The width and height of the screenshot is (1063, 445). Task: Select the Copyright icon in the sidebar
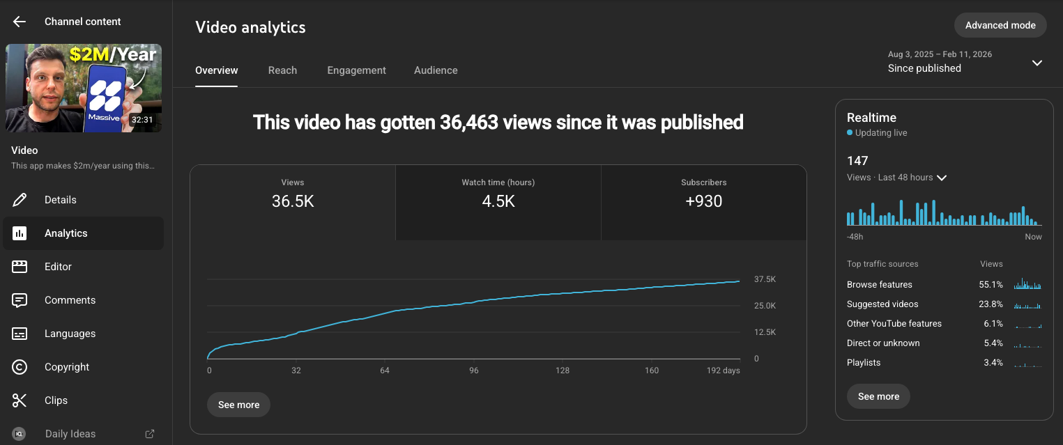[21, 367]
